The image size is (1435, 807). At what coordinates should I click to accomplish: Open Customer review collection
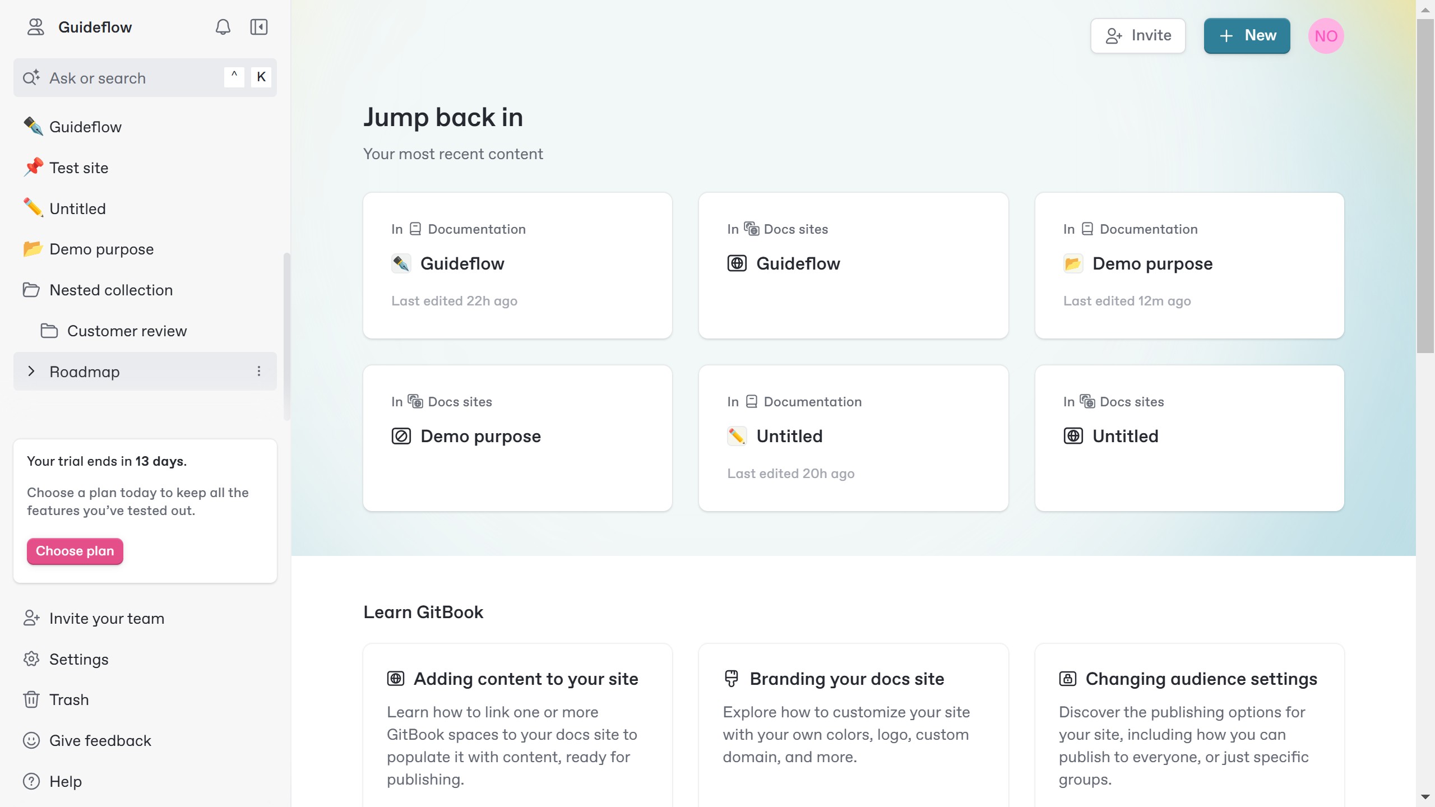(x=145, y=331)
